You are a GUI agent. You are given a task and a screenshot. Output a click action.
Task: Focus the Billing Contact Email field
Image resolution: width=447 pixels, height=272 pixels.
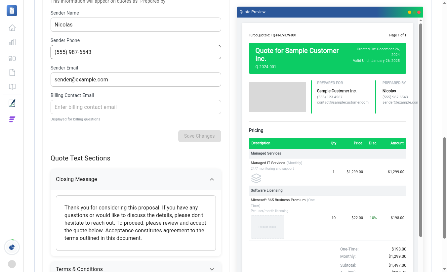pos(136,107)
